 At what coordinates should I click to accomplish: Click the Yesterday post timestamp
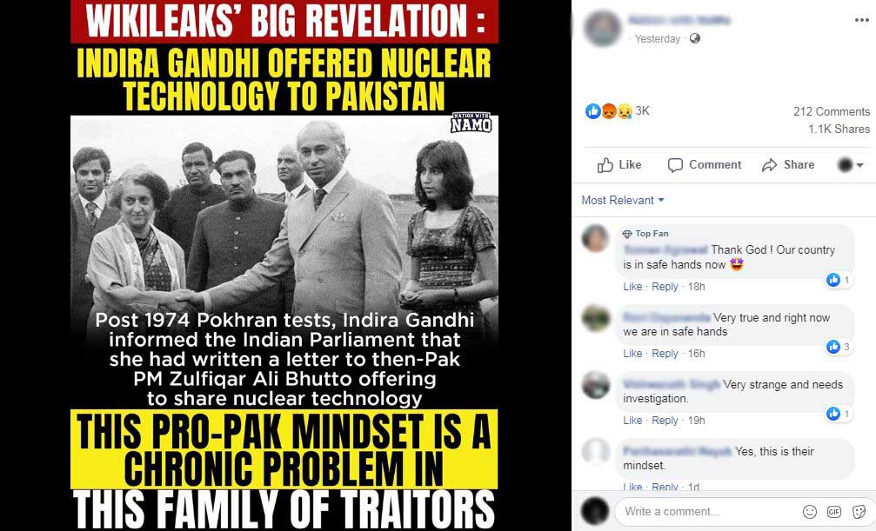(657, 38)
